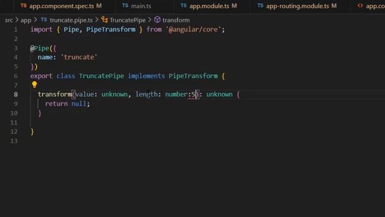Screen dimensions: 385x217
Task: Click 'return' keyword on line 9
Action: (x=56, y=104)
